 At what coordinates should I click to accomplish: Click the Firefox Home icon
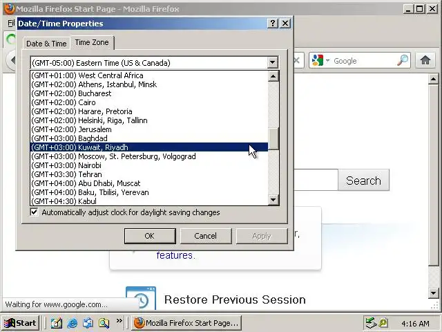coord(425,60)
